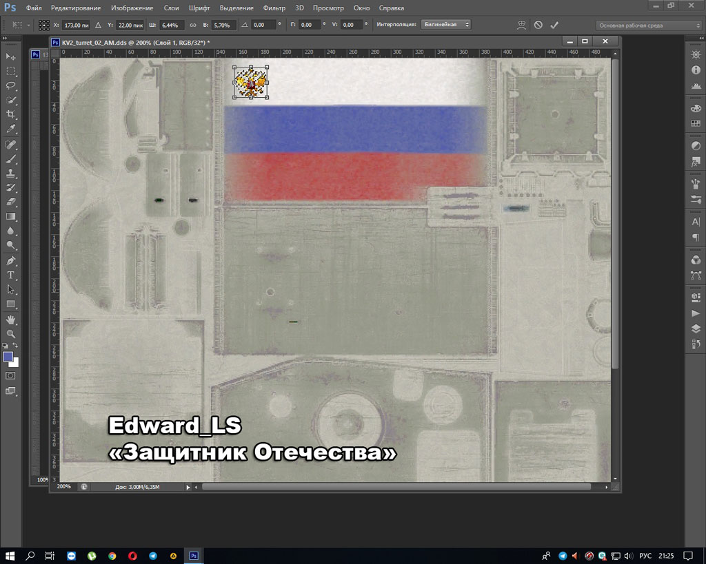The height and width of the screenshot is (564, 706).
Task: Click the X position input field
Action: (75, 25)
